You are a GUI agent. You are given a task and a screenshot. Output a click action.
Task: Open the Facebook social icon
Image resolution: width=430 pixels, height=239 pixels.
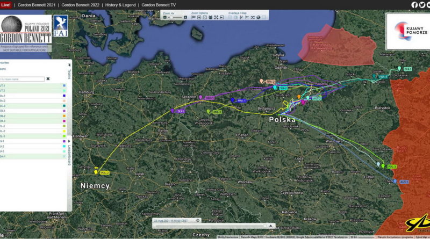coord(414,4)
